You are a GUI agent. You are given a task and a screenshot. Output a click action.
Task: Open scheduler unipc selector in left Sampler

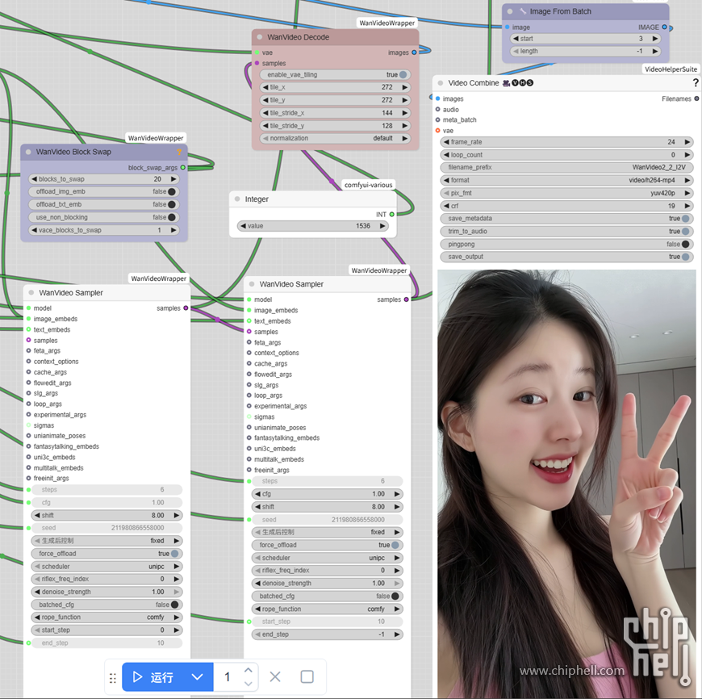(107, 567)
